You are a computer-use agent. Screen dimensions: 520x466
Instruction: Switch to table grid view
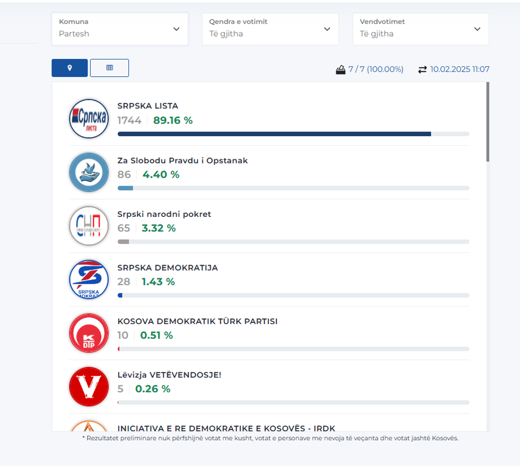[109, 68]
